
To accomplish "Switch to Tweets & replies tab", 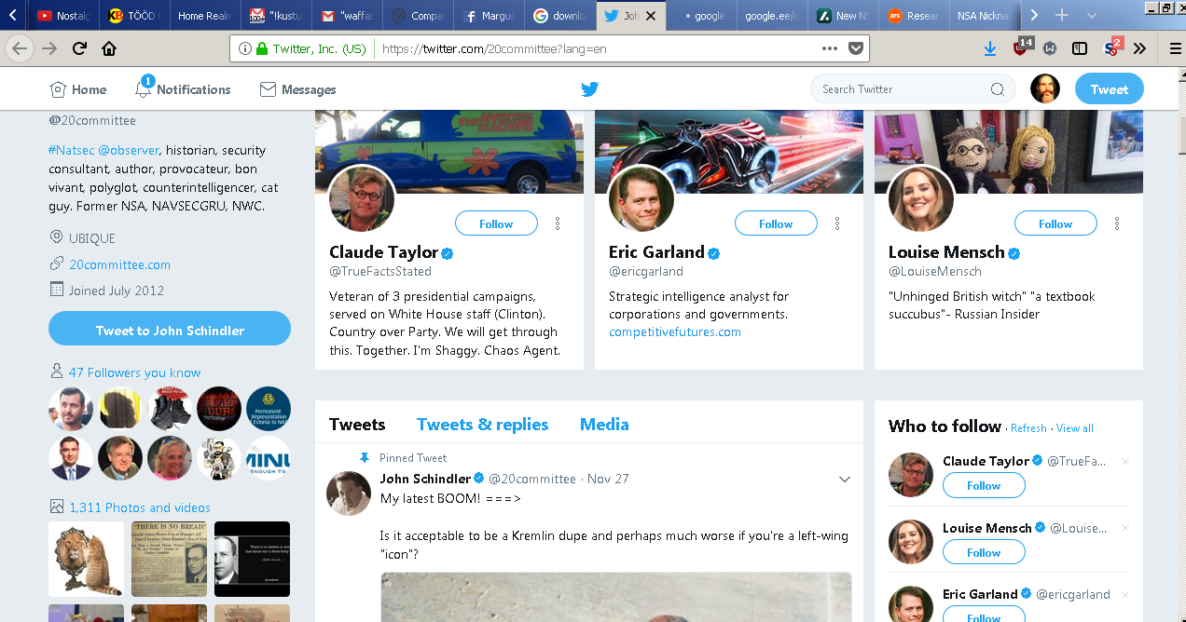I will tap(482, 425).
